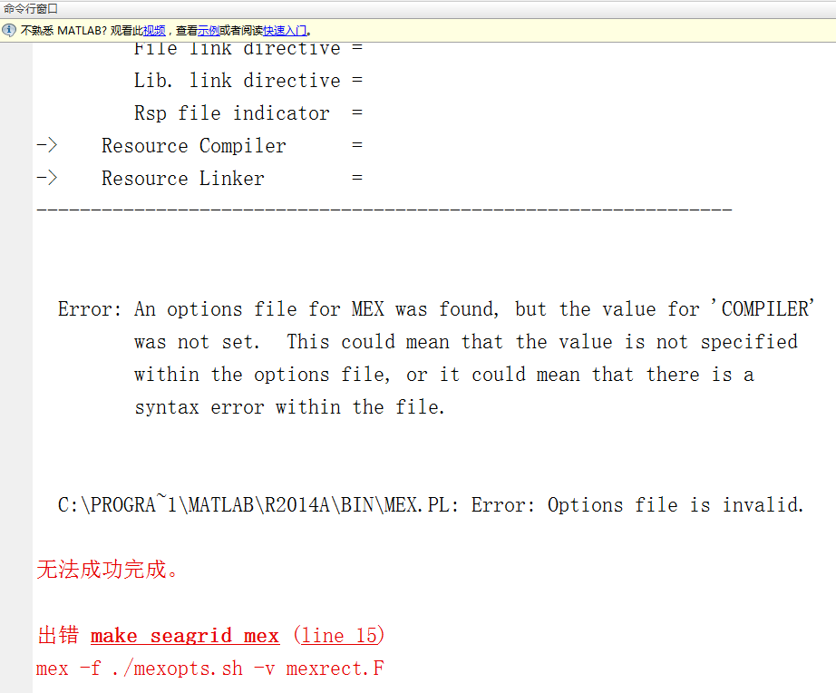836x693 pixels.
Task: Open the 示例 examples link
Action: coord(208,31)
